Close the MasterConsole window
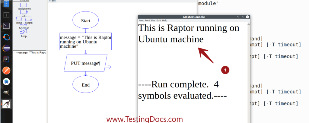 tap(247, 17)
